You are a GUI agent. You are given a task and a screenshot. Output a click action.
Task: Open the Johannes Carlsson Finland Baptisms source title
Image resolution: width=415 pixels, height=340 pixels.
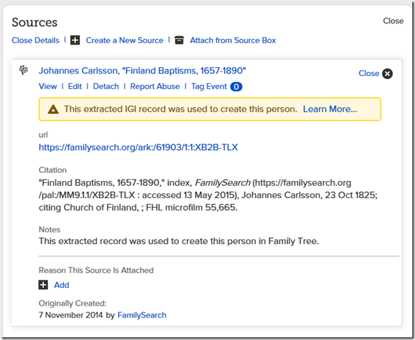(x=142, y=71)
